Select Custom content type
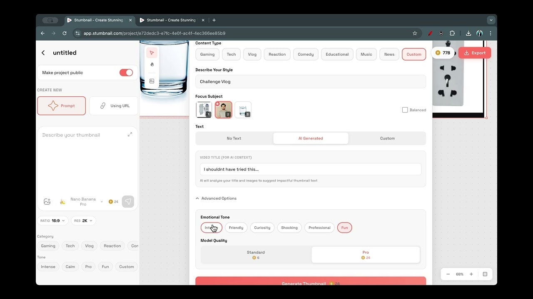 414,54
